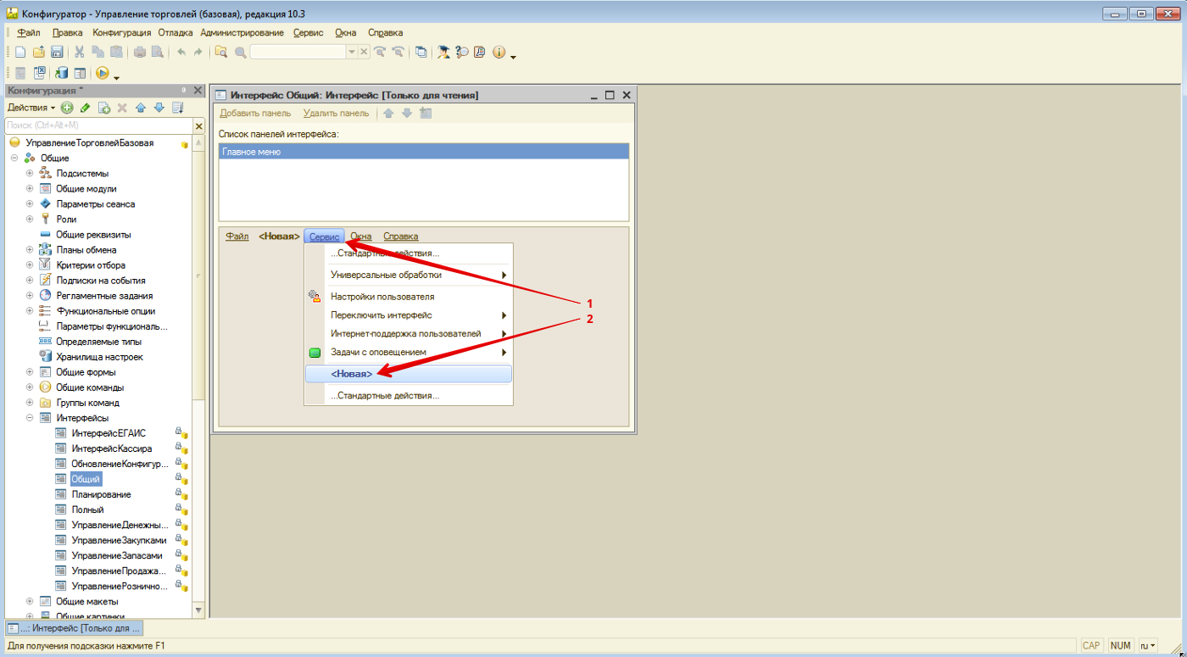Screen dimensions: 1187x657
Task: Expand the Подсистемы tree node
Action: point(30,174)
